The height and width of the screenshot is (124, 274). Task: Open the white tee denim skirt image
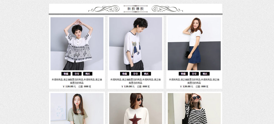click(194, 44)
